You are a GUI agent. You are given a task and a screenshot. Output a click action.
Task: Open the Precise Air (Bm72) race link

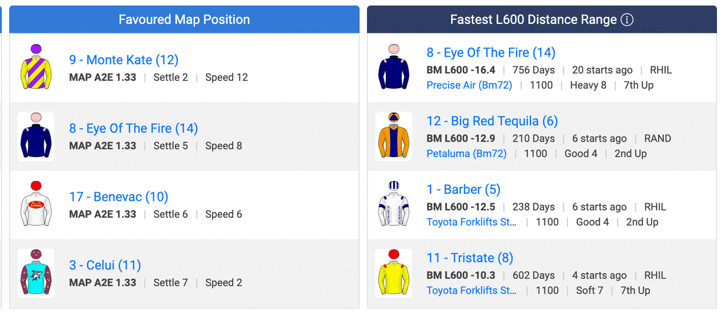(469, 85)
